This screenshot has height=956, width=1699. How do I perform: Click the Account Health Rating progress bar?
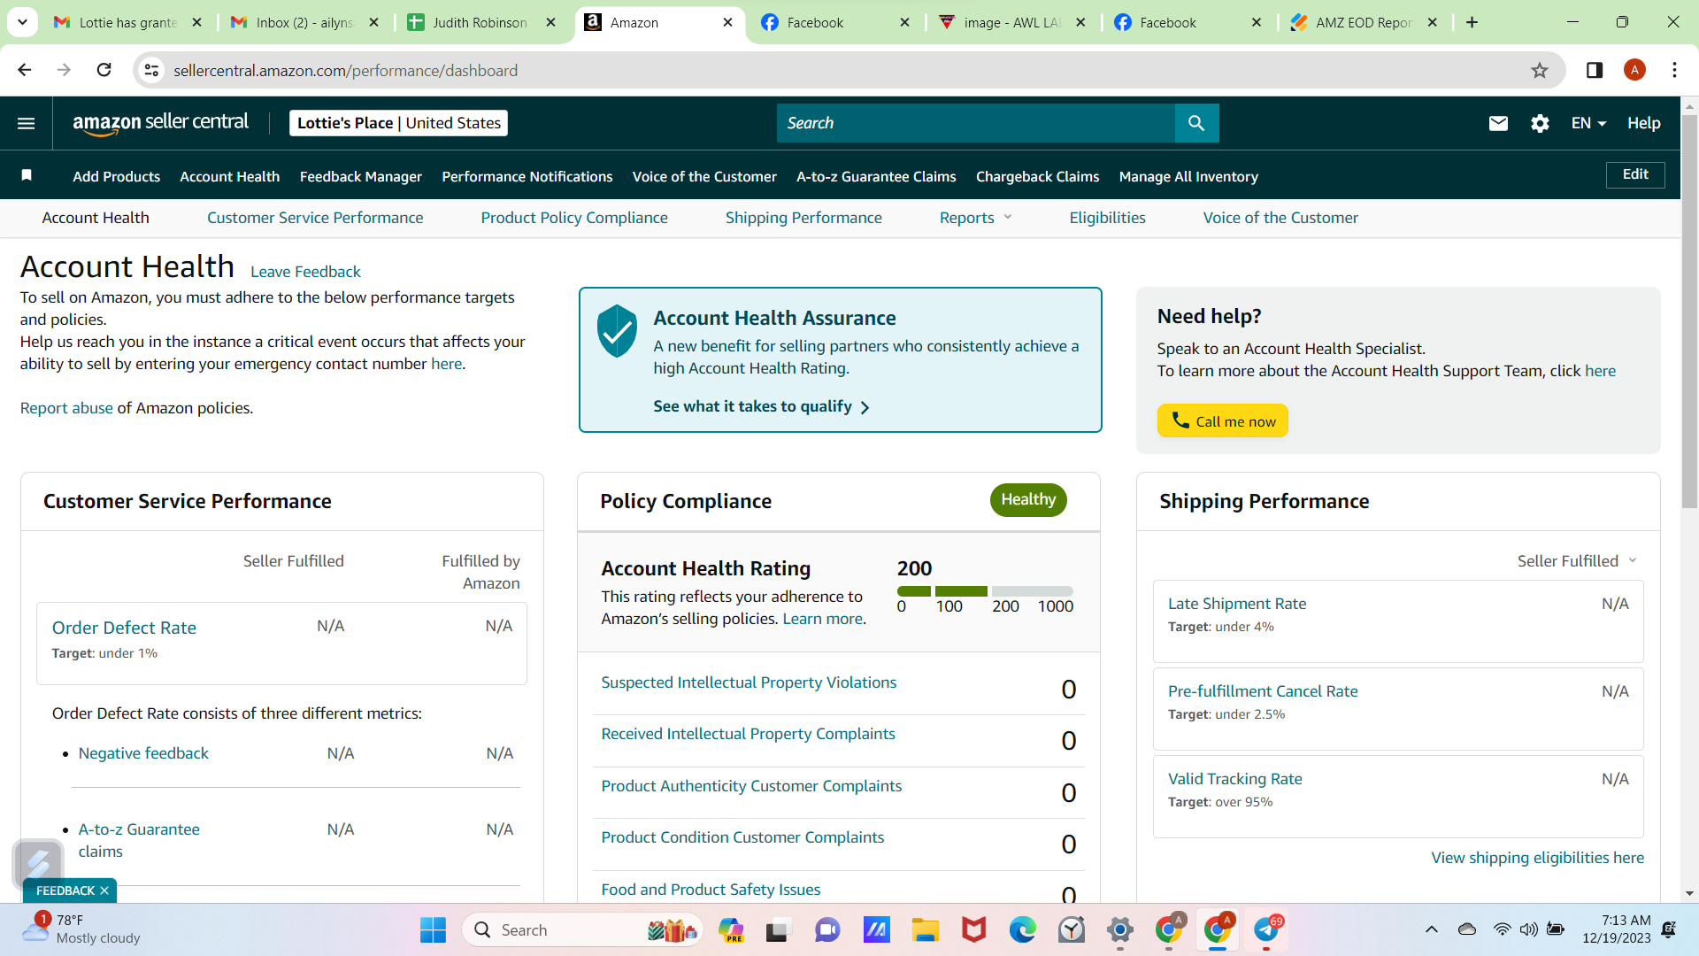(x=985, y=590)
